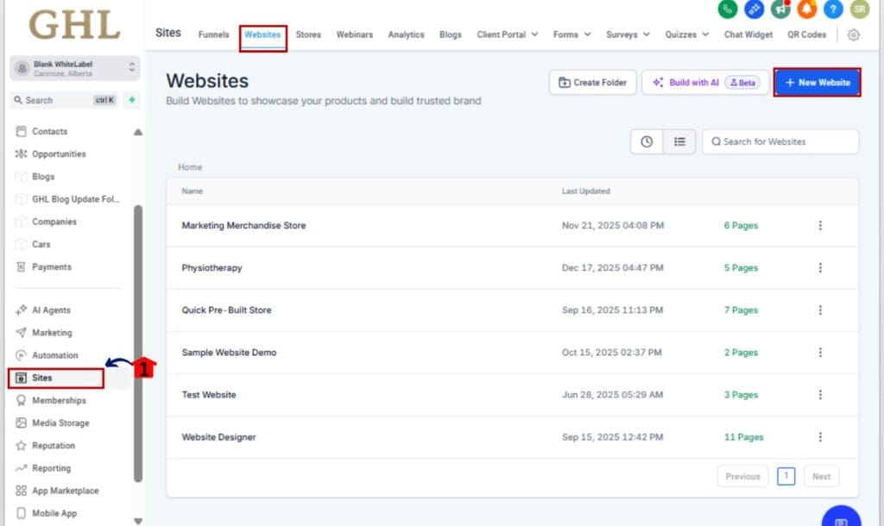884x526 pixels.
Task: Open the megaphone announcements icon
Action: click(x=780, y=9)
